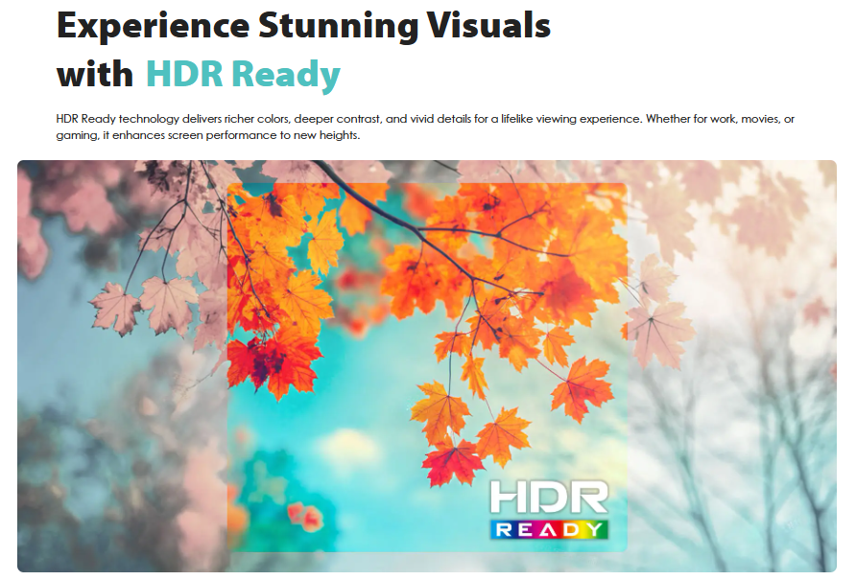Click the rainbow READY badge

click(548, 529)
